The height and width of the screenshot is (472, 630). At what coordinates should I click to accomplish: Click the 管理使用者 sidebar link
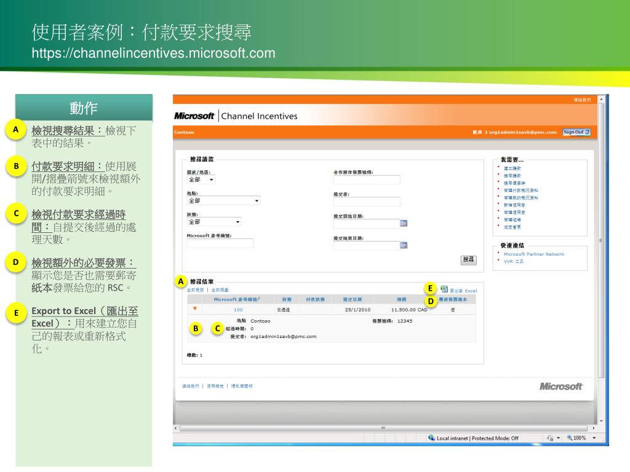(x=514, y=212)
